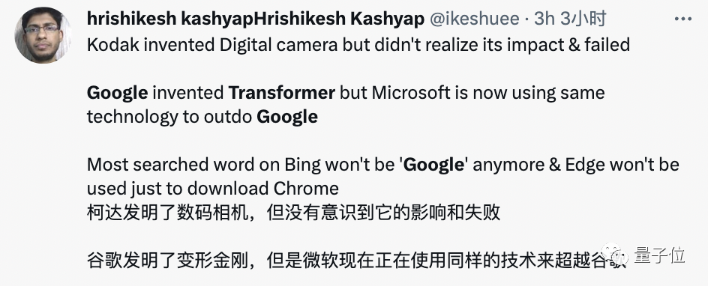Screen dimensions: 708x286
Task: Click the 'used just to download Chrome' line
Action: tap(213, 189)
